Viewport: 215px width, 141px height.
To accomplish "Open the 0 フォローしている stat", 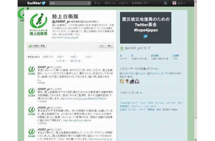I will point(139,57).
